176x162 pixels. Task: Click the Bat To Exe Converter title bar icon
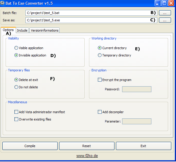tap(2, 3)
